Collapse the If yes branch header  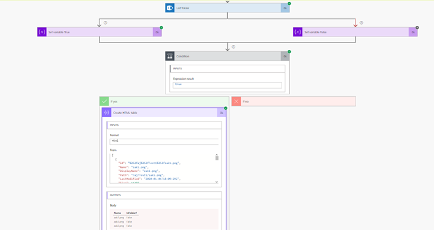164,102
